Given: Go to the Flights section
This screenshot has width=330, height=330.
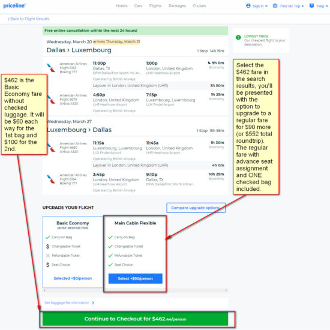Looking at the screenshot, I should pyautogui.click(x=155, y=6).
